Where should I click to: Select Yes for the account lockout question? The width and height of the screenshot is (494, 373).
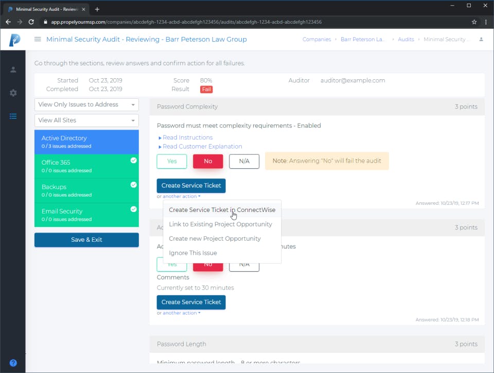[171, 264]
